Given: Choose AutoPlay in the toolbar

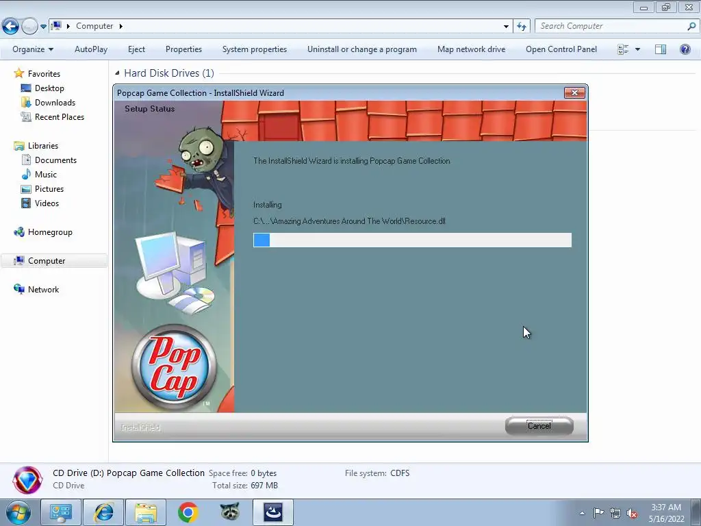Looking at the screenshot, I should [91, 49].
